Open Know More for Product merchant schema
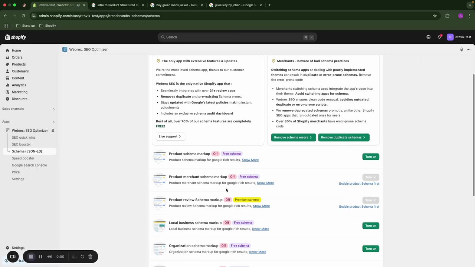Image resolution: width=475 pixels, height=267 pixels. pos(265,183)
